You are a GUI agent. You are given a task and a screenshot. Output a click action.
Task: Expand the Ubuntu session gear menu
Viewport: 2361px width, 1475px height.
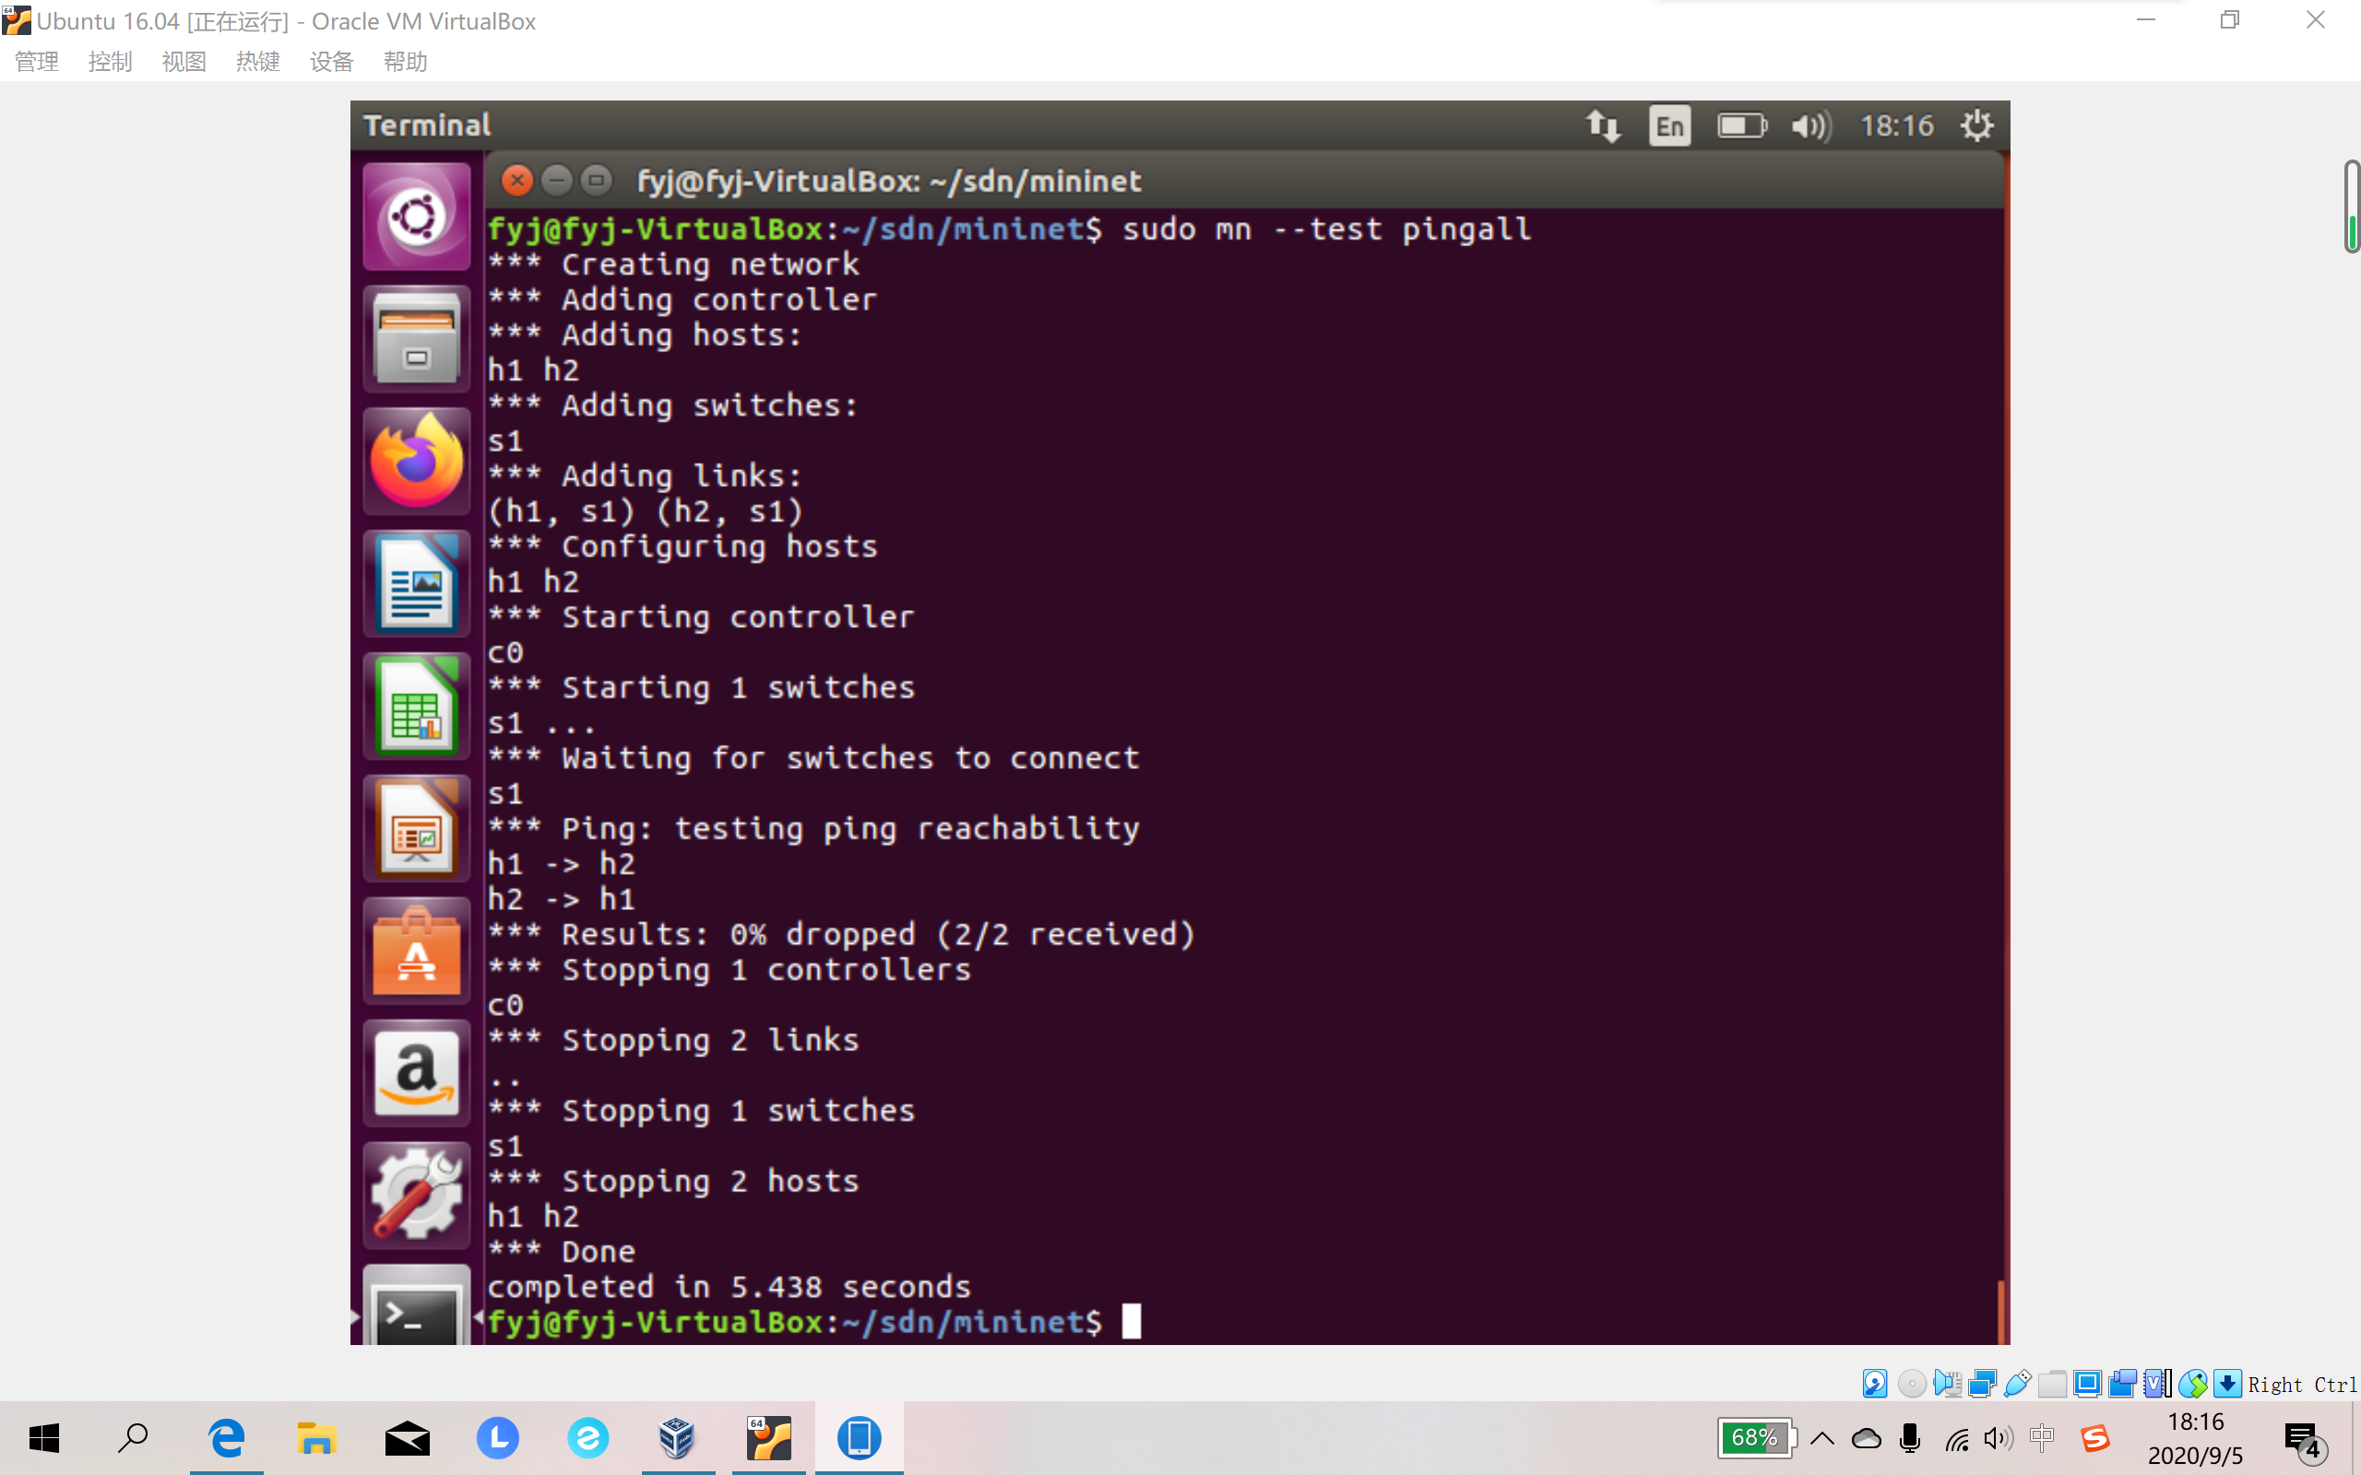click(x=1976, y=126)
